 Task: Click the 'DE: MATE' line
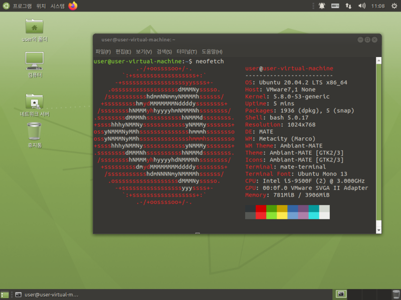click(x=259, y=132)
